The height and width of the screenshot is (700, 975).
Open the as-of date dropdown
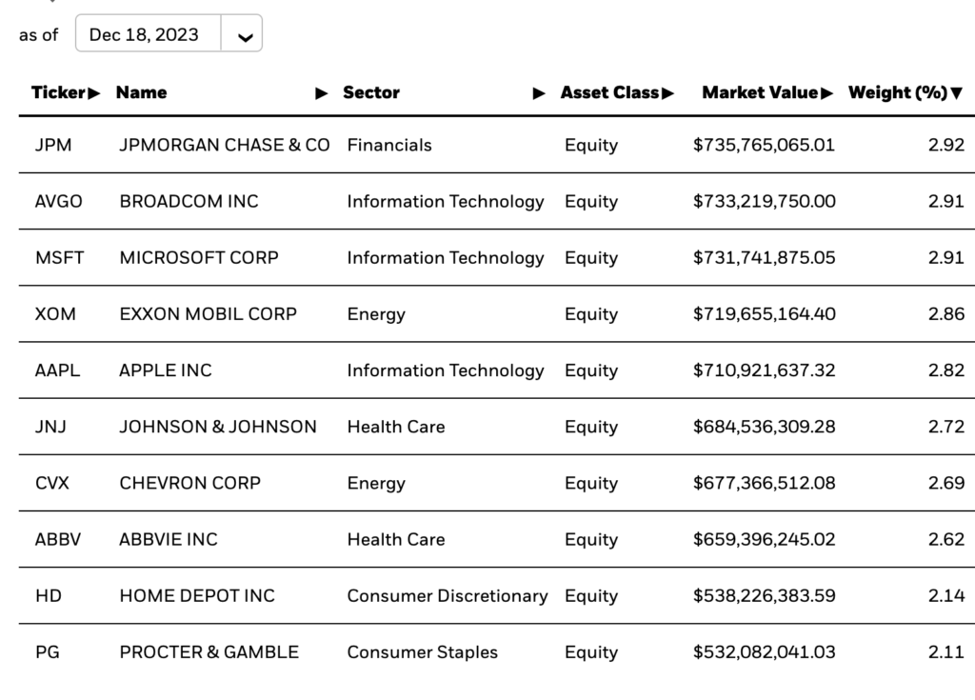145,35
